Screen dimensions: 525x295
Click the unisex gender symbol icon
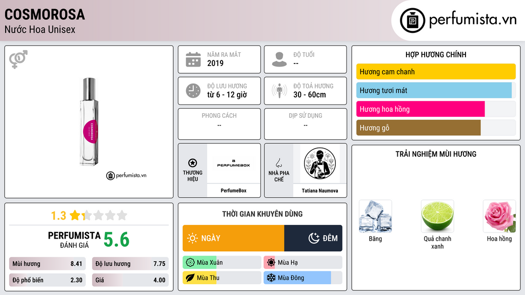pos(18,59)
